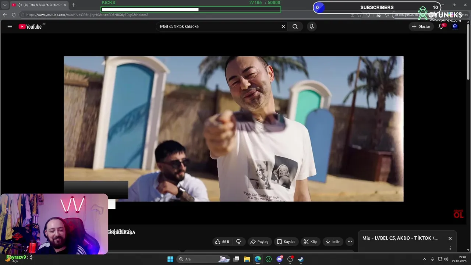
Task: Open the Mix playlist options menu
Action: 450,248
